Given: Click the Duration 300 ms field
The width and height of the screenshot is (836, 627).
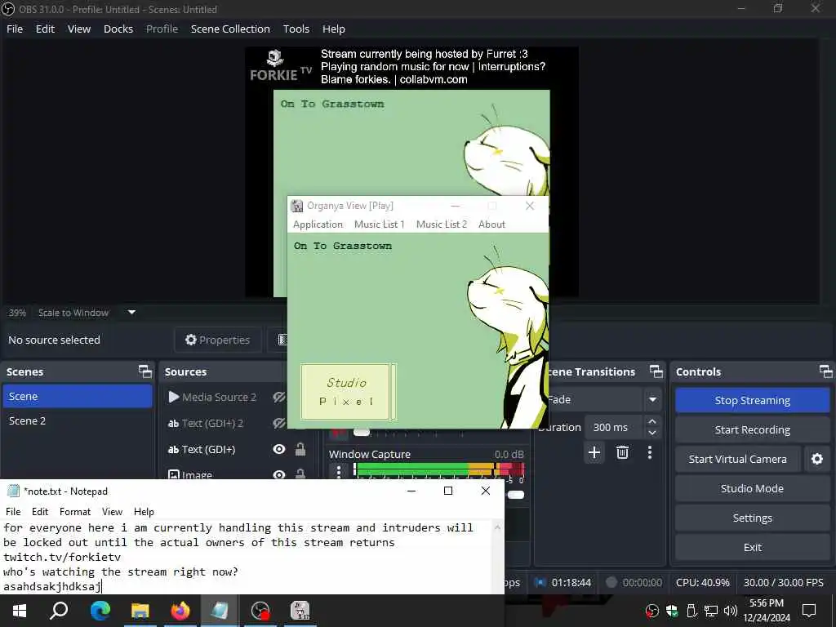Looking at the screenshot, I should [616, 427].
